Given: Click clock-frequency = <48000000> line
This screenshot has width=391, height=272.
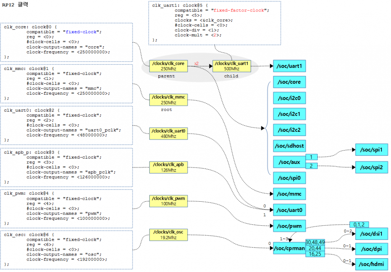Looking at the screenshot, I should pyautogui.click(x=67, y=135).
